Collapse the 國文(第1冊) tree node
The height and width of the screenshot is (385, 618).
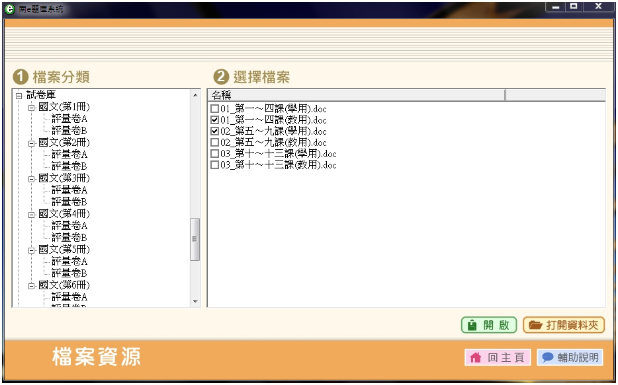[x=31, y=107]
